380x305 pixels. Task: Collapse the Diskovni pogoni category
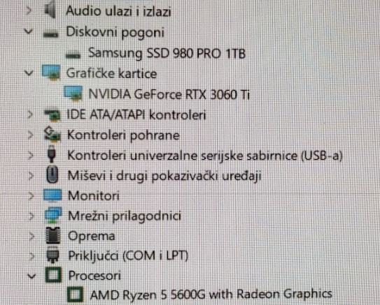29,31
